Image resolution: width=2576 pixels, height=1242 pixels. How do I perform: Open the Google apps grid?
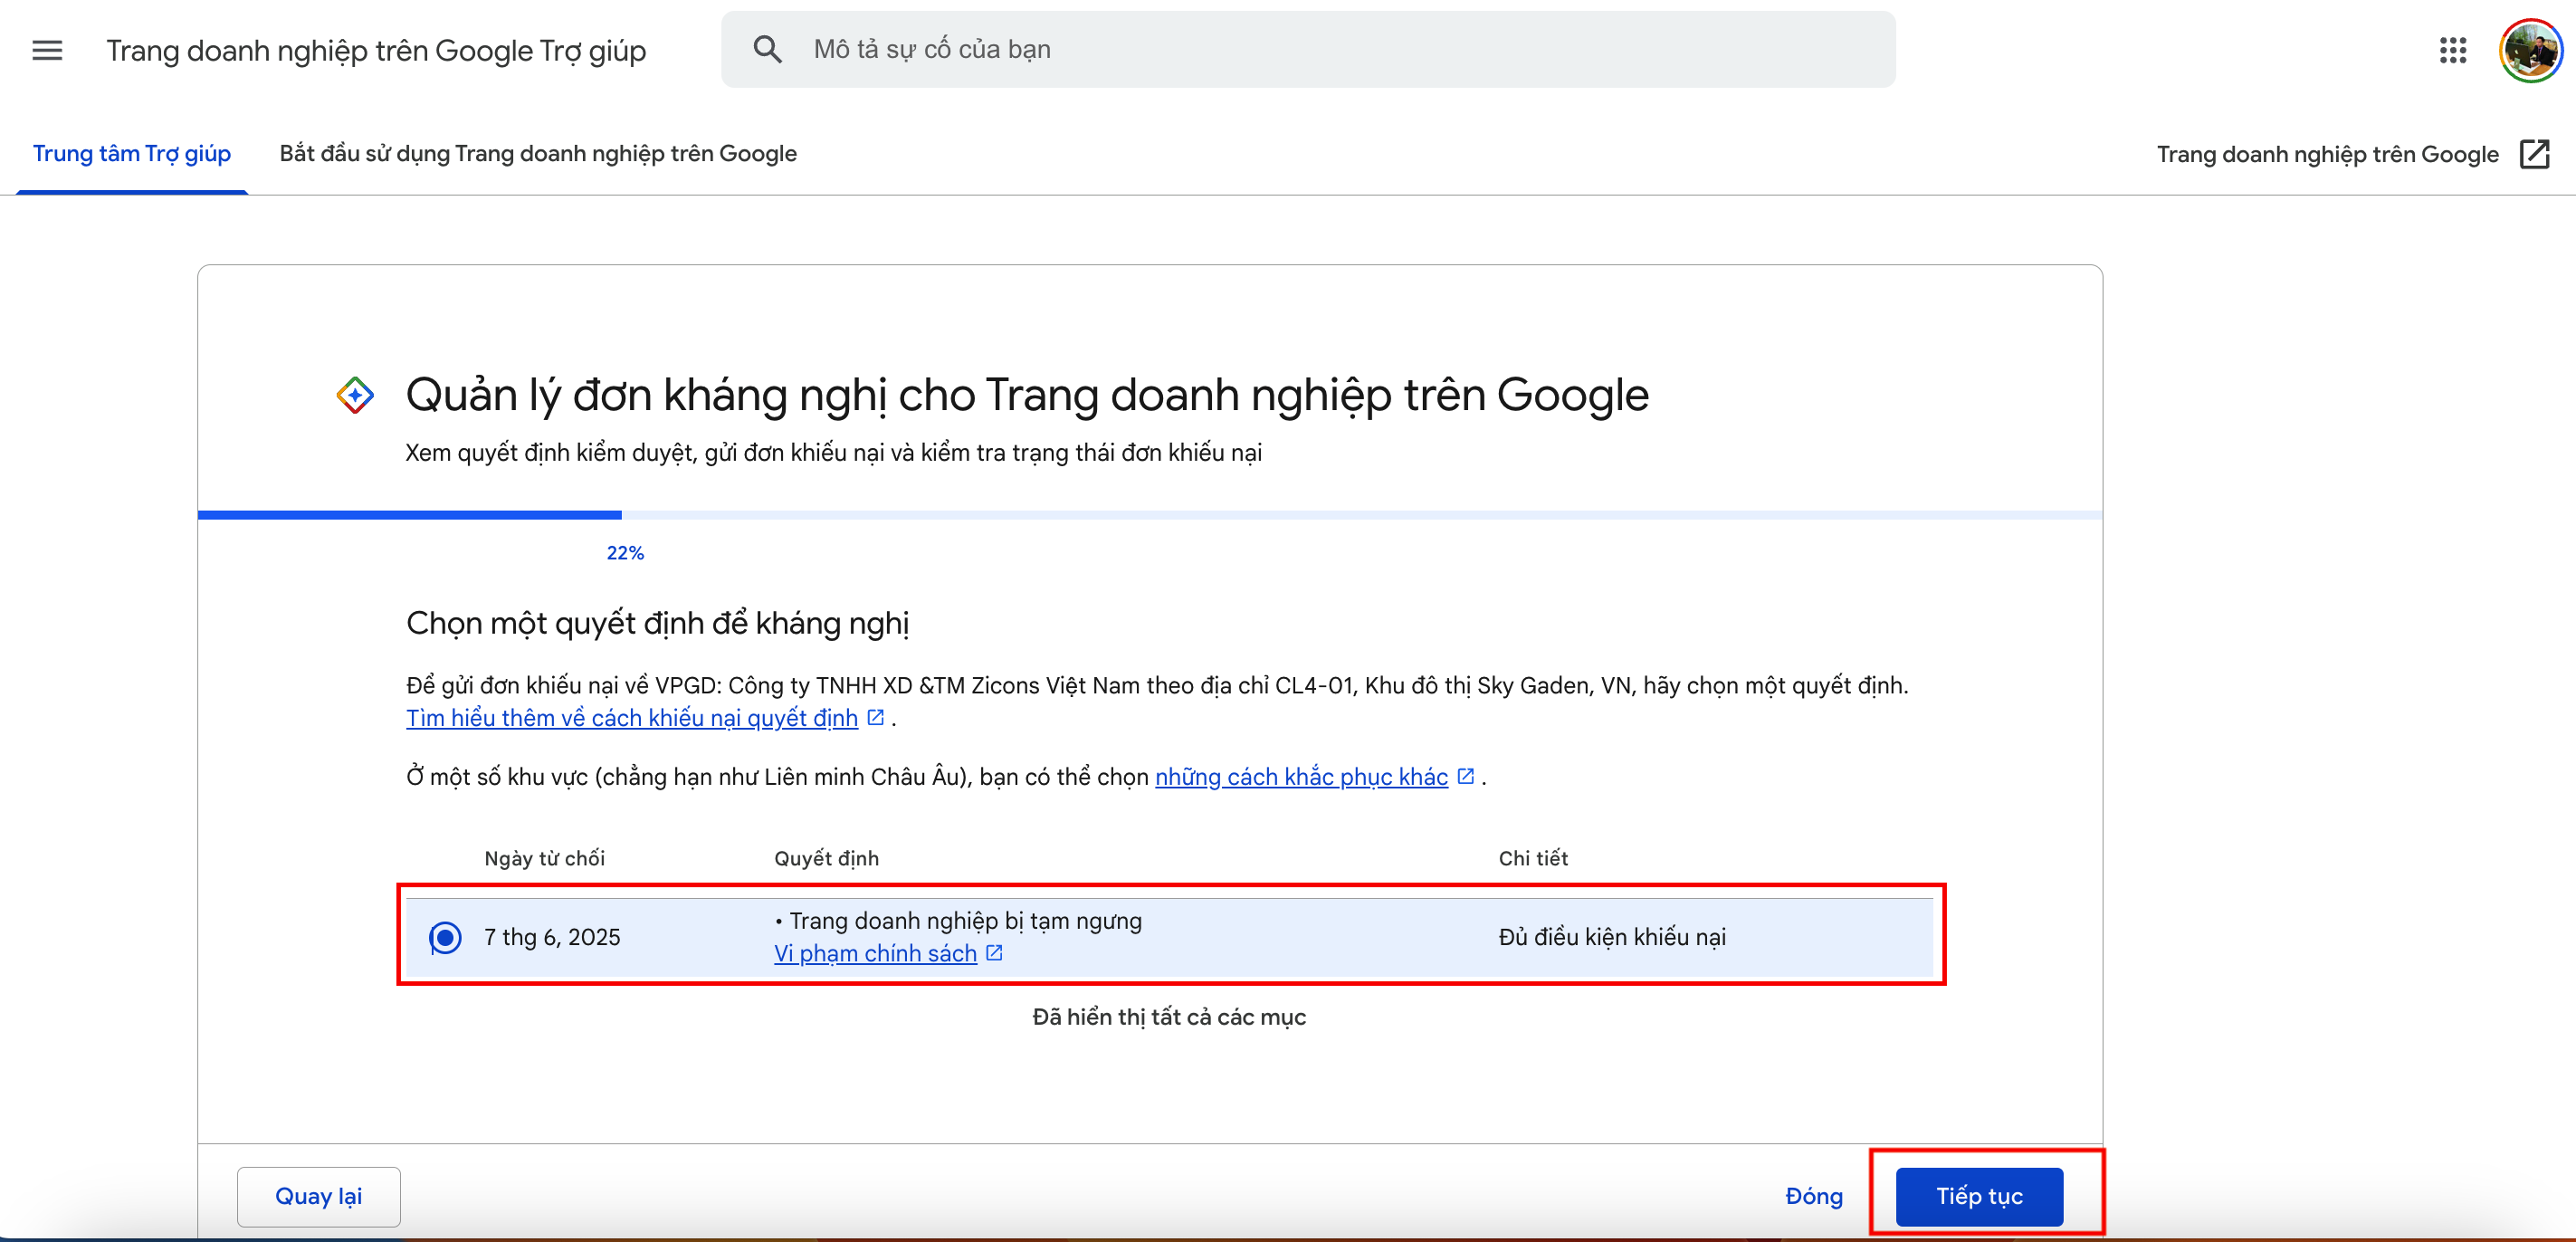coord(2452,50)
